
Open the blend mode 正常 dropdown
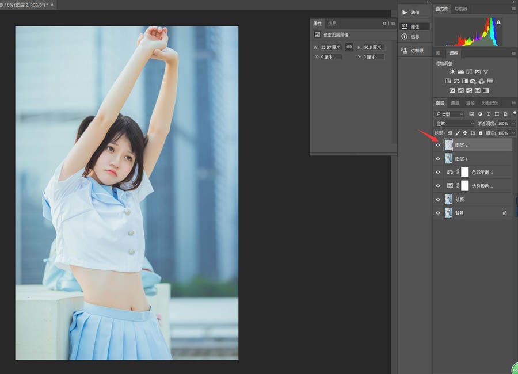(x=455, y=124)
